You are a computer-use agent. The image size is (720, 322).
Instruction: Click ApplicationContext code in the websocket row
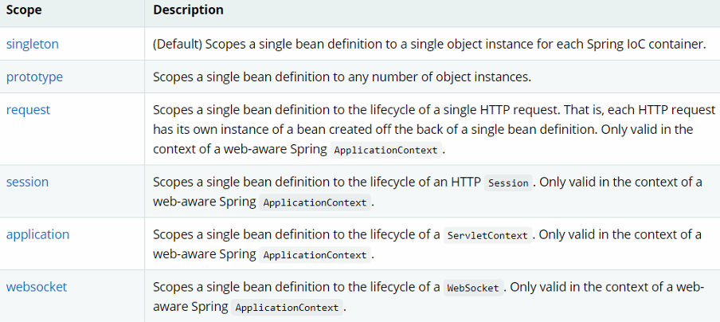tap(288, 308)
